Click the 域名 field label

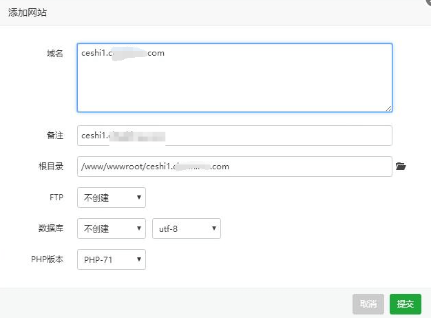(x=54, y=53)
